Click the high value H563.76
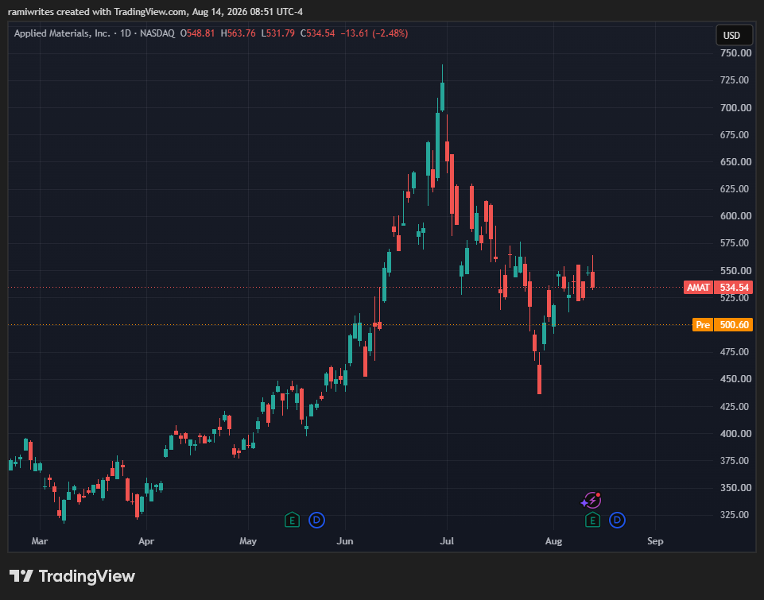The width and height of the screenshot is (764, 600). 239,33
